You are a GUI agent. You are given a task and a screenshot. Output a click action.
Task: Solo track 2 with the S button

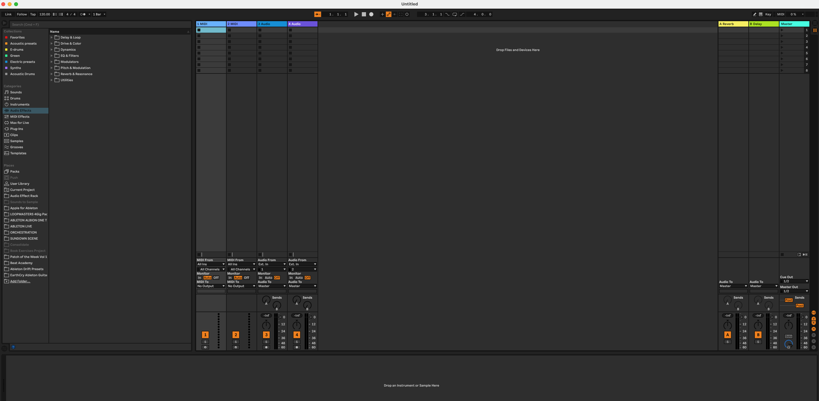click(236, 342)
